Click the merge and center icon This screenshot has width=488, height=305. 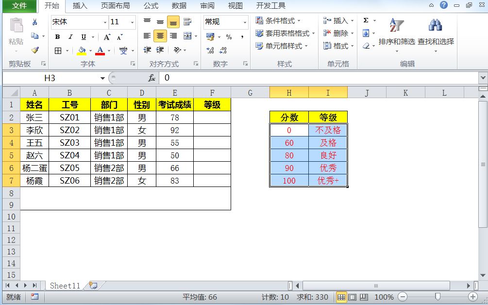coord(188,36)
